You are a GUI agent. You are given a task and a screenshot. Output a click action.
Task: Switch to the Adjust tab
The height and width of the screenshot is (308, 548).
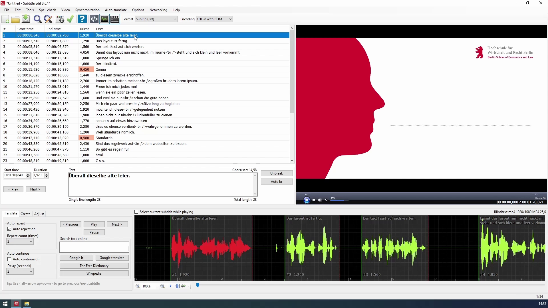pos(39,214)
